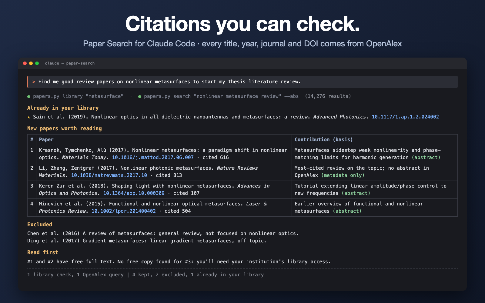485x303 pixels.
Task: Click the 'Paper' column header
Action: click(46, 140)
